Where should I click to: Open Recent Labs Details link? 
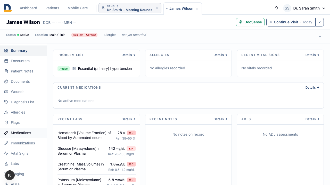128,119
